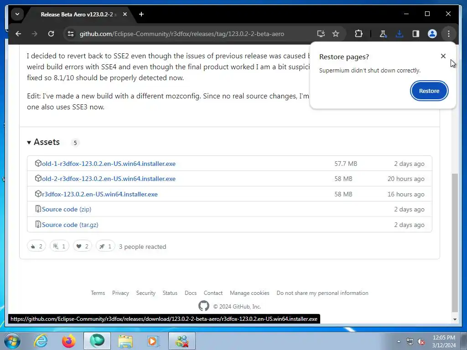467x350 pixels.
Task: Launch Firefox from taskbar
Action: click(68, 341)
